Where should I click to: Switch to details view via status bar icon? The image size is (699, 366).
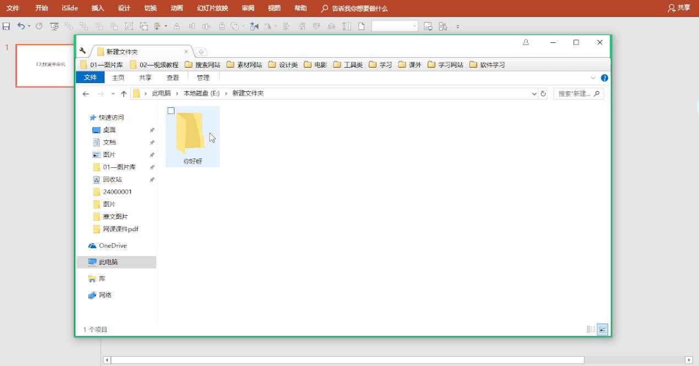pyautogui.click(x=591, y=329)
